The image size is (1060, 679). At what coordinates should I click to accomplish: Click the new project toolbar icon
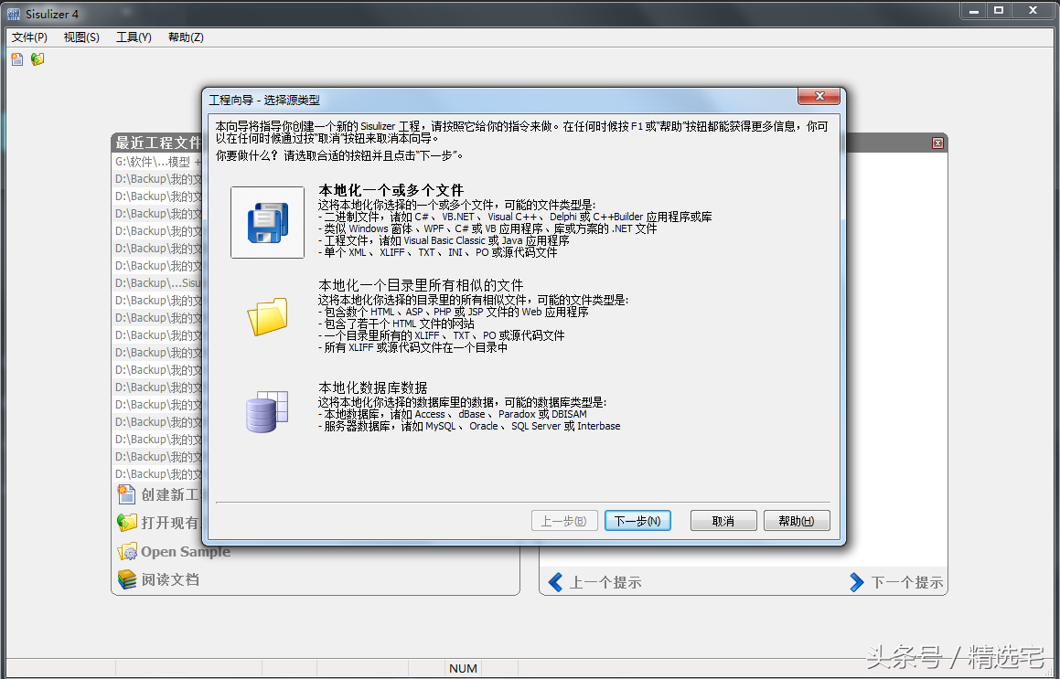coord(17,59)
